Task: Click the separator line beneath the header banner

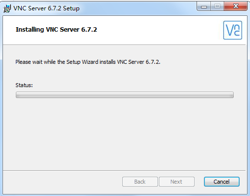Action: tap(124, 45)
